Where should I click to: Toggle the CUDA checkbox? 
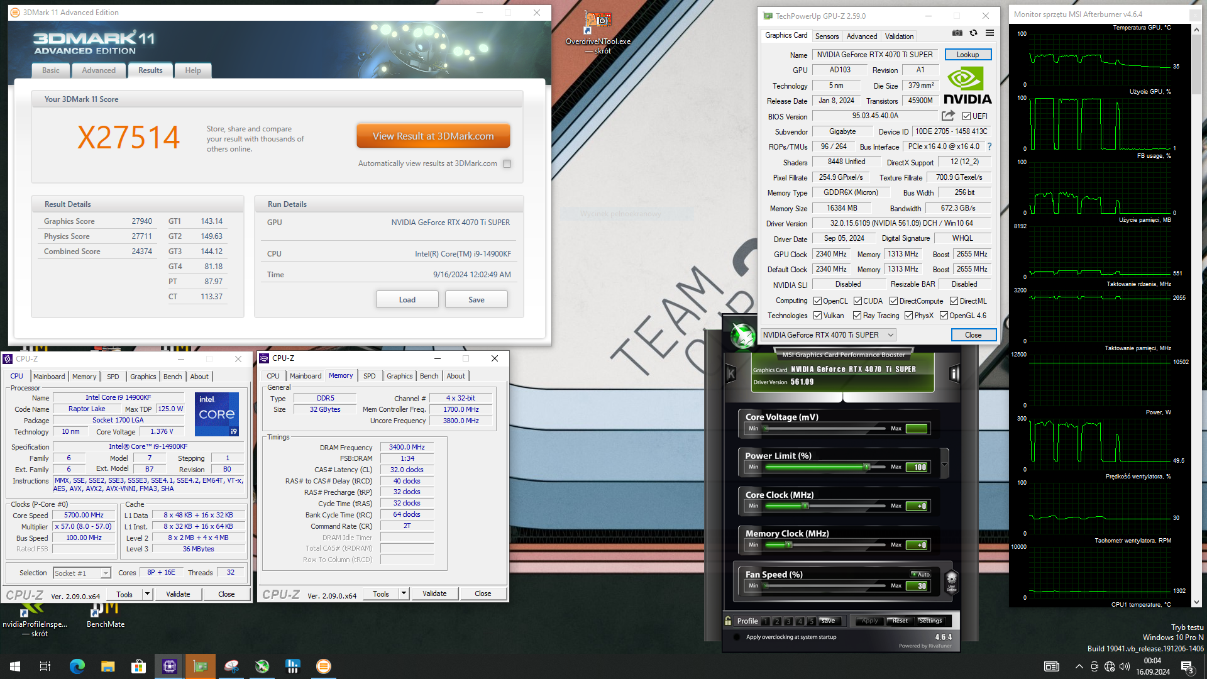(x=857, y=301)
